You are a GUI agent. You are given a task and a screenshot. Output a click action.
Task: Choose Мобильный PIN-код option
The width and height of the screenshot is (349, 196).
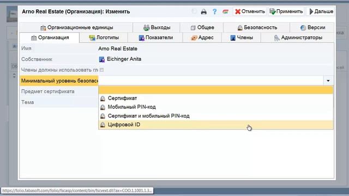tap(216, 107)
